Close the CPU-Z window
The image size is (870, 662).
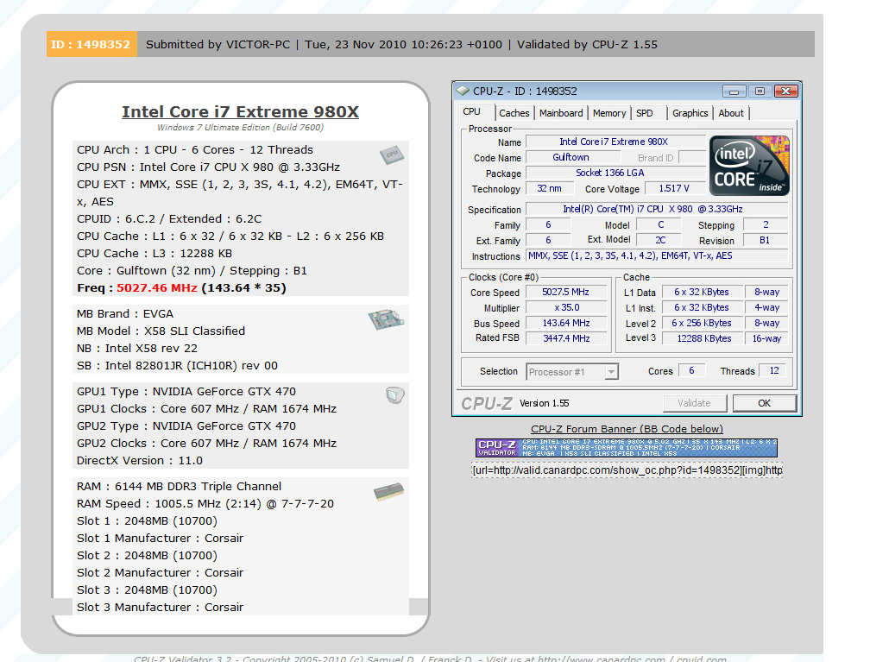(x=785, y=91)
